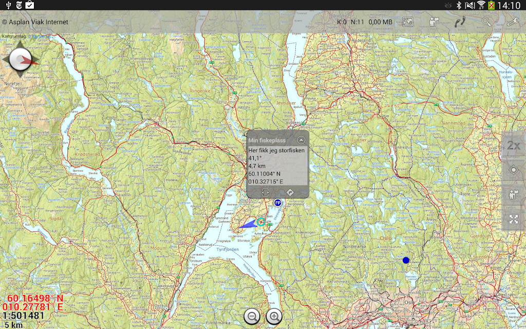526x329 pixels.
Task: Zoom out with the minus magnifier button
Action: (x=252, y=317)
